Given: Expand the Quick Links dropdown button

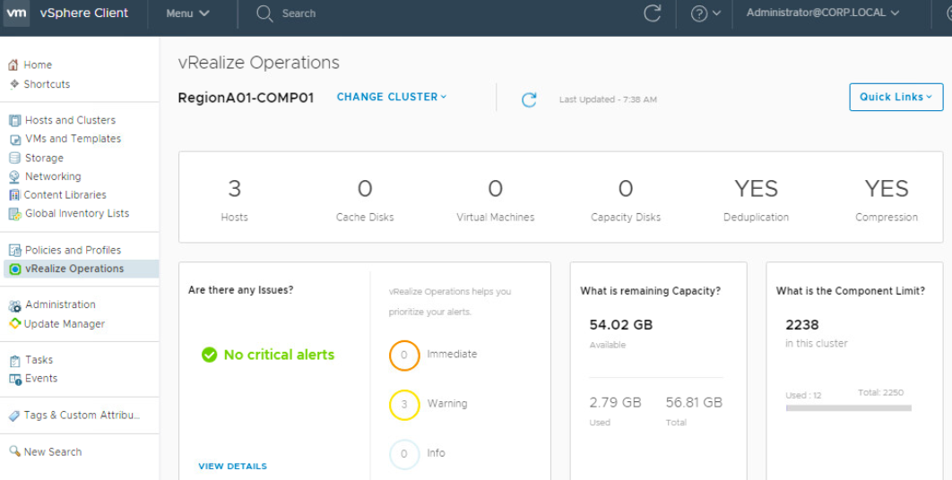Looking at the screenshot, I should [896, 97].
